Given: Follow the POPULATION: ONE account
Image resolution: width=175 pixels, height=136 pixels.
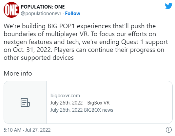Looking at the screenshot, I should pos(72,13).
